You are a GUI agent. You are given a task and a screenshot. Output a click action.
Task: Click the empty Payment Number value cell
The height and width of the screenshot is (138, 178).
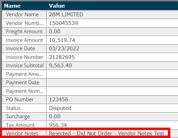pos(112,91)
